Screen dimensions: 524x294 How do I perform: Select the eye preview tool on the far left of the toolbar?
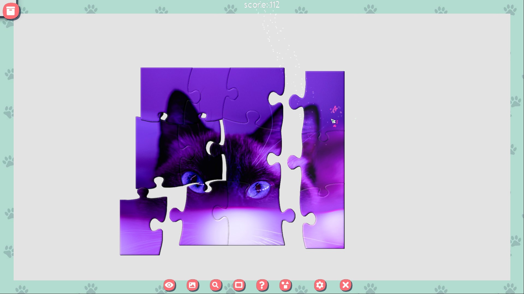pos(169,285)
